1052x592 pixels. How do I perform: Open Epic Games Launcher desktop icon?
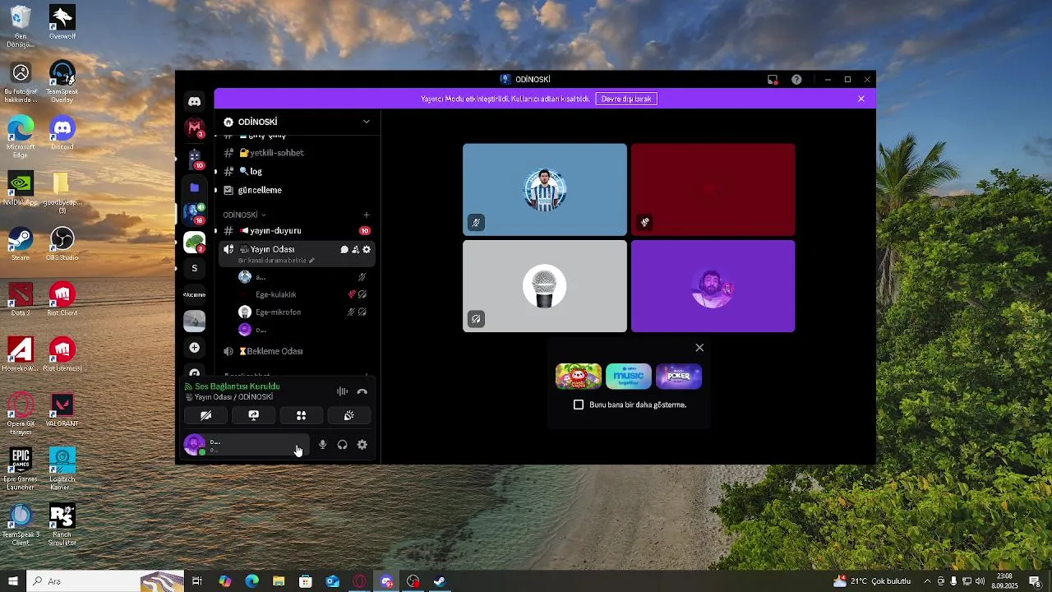(21, 469)
